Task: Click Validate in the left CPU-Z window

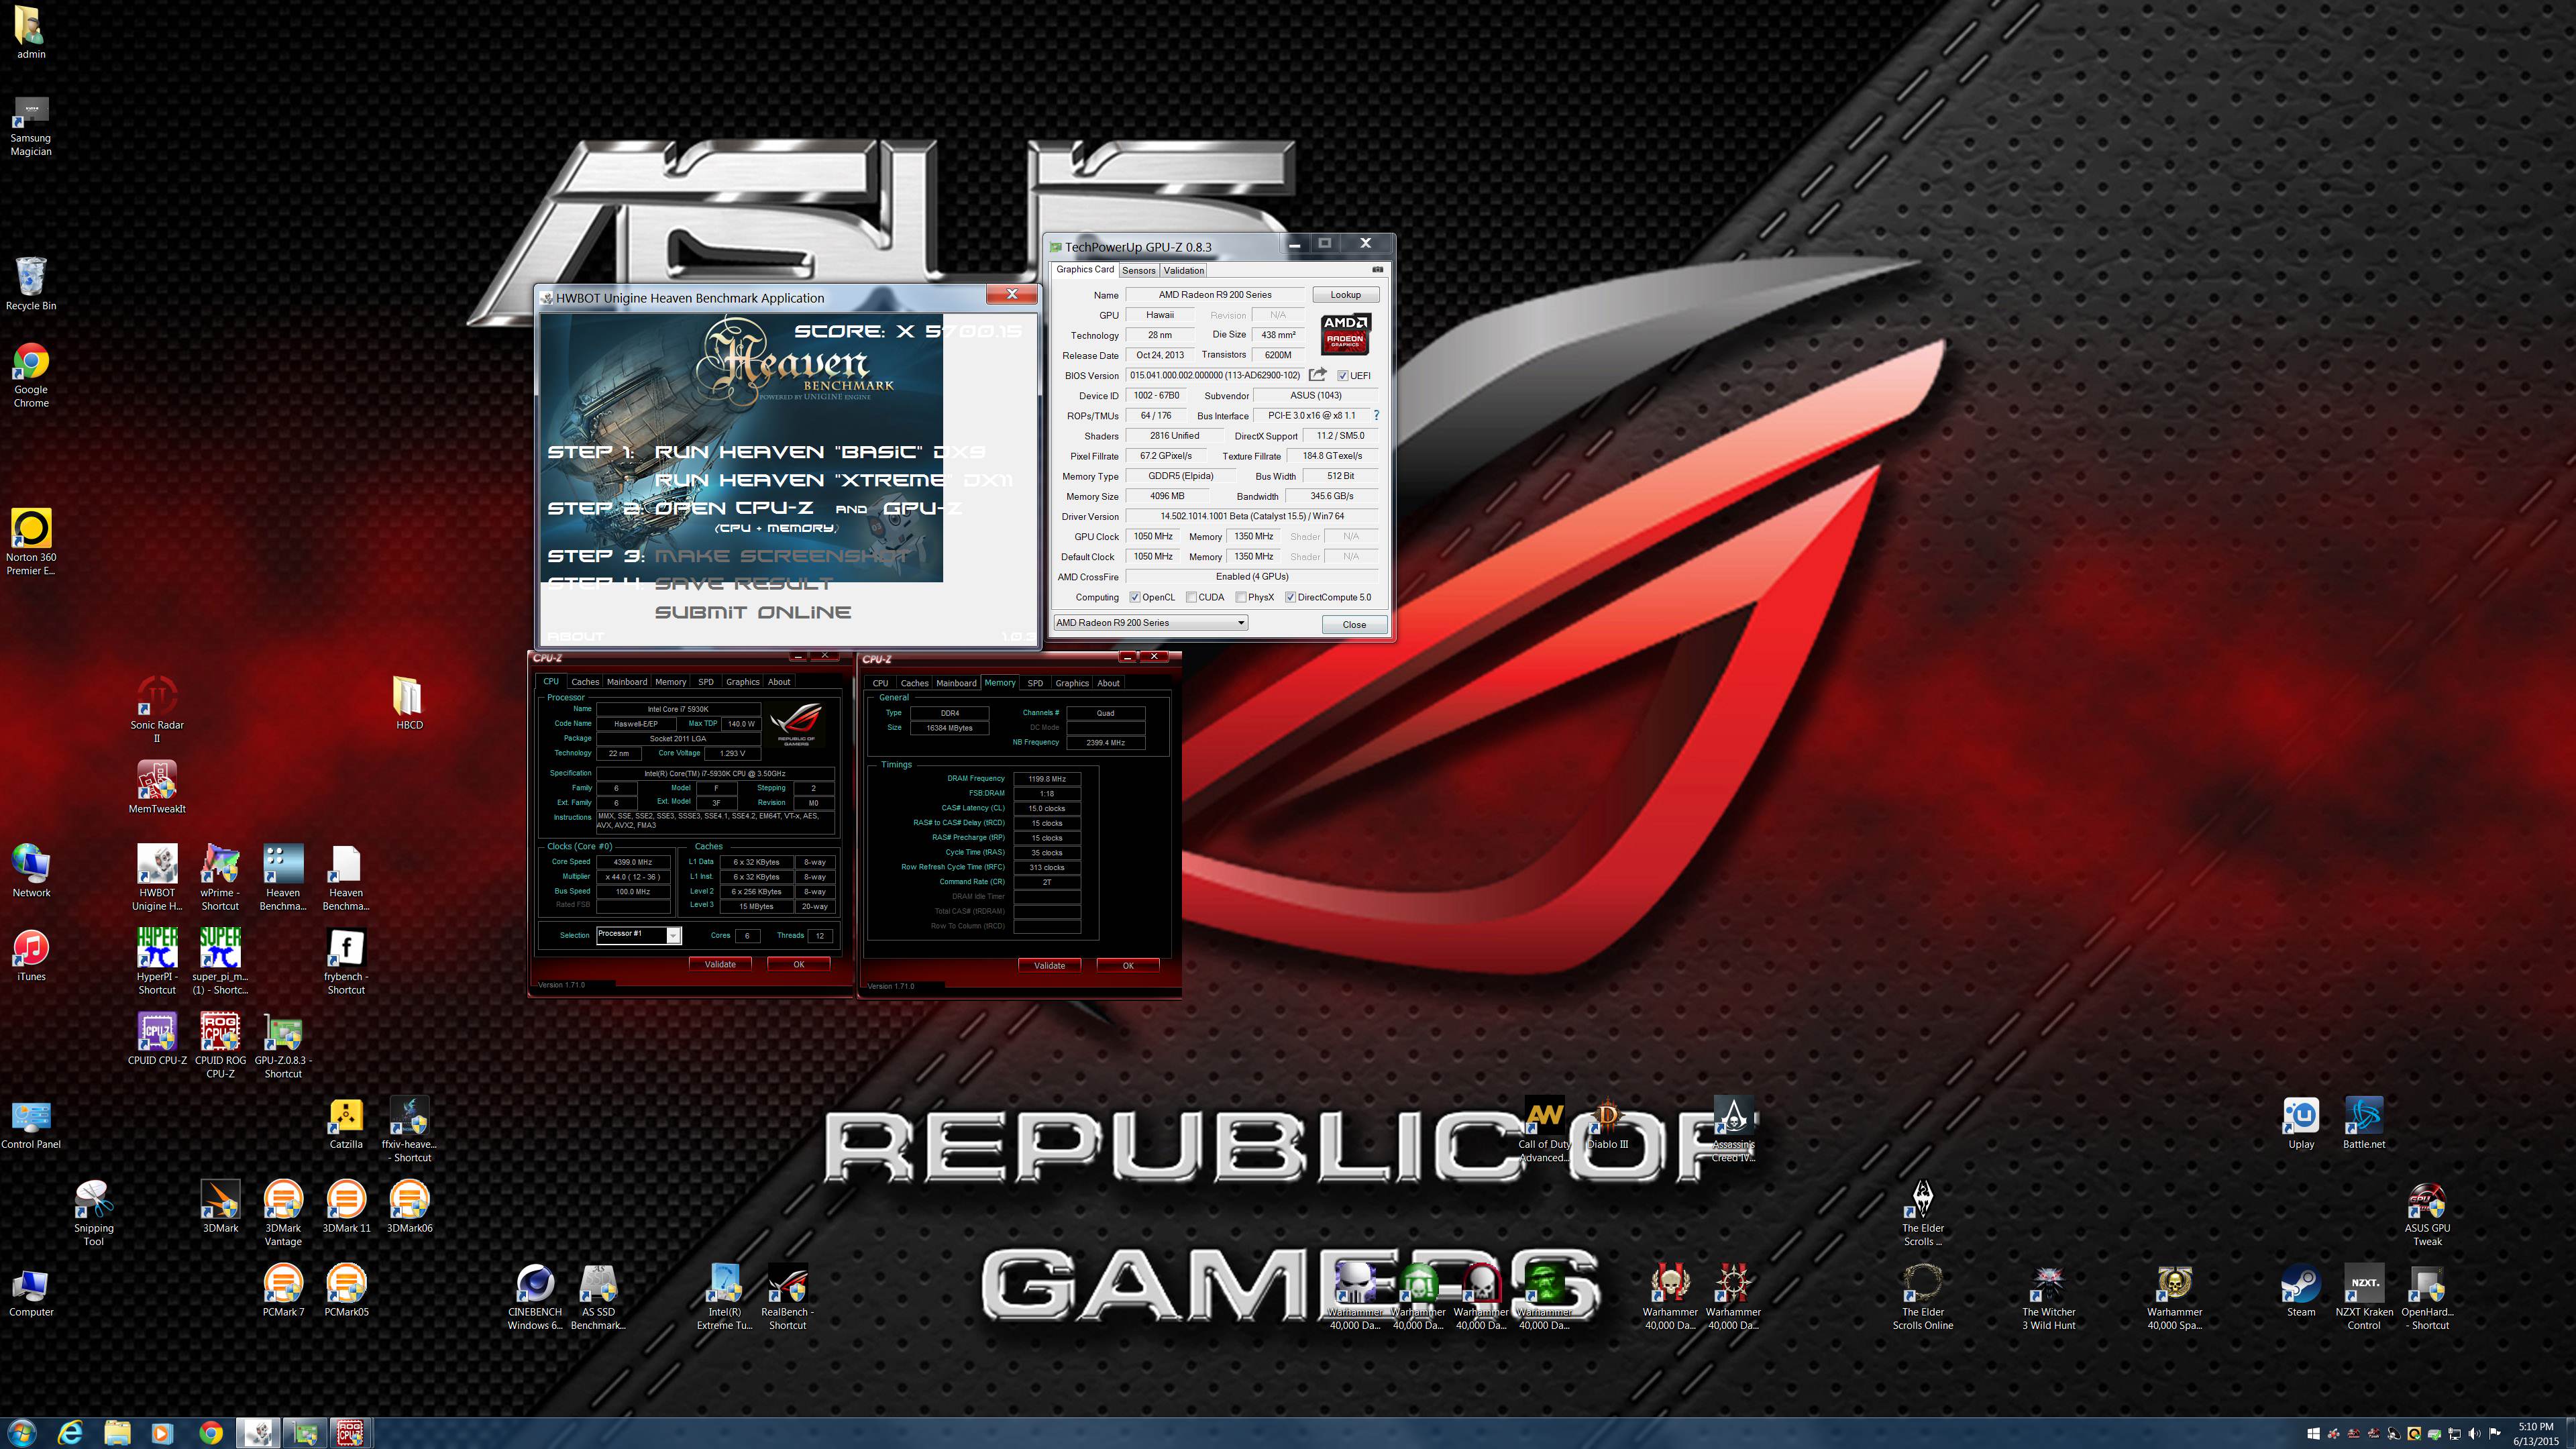Action: pos(720,964)
